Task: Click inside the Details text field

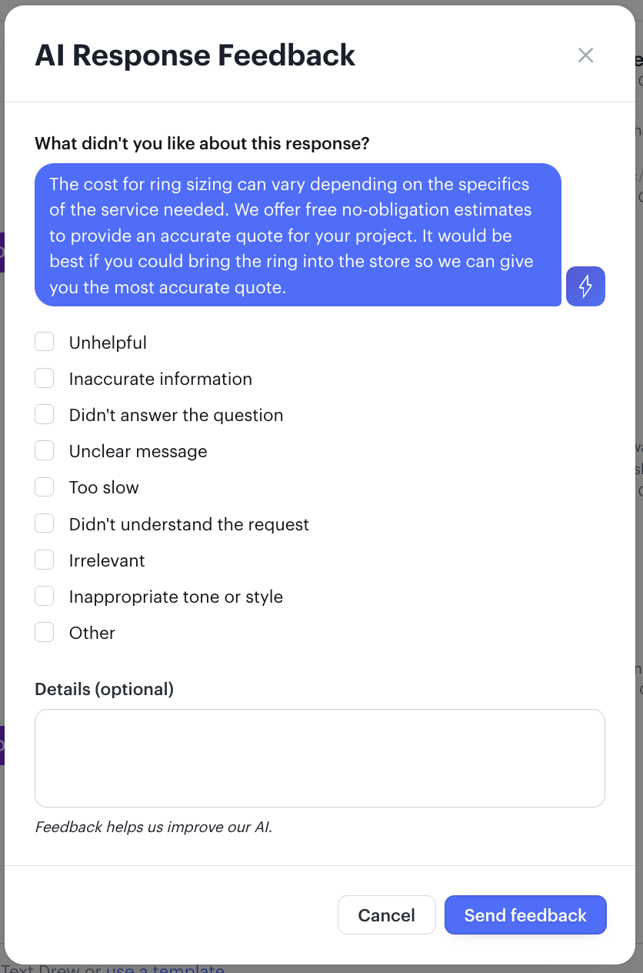Action: [320, 757]
